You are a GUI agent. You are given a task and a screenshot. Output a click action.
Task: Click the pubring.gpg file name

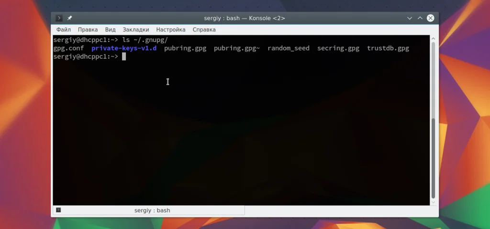185,48
